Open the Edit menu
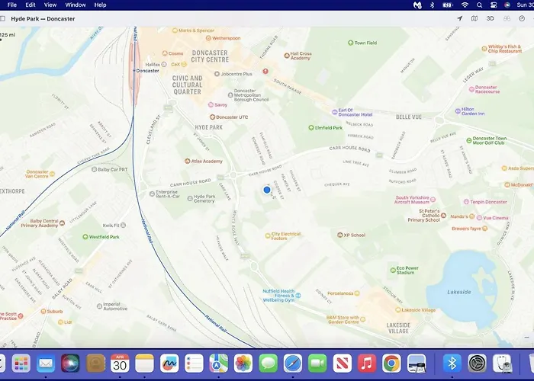Viewport: 534px width, 381px height. [31, 5]
